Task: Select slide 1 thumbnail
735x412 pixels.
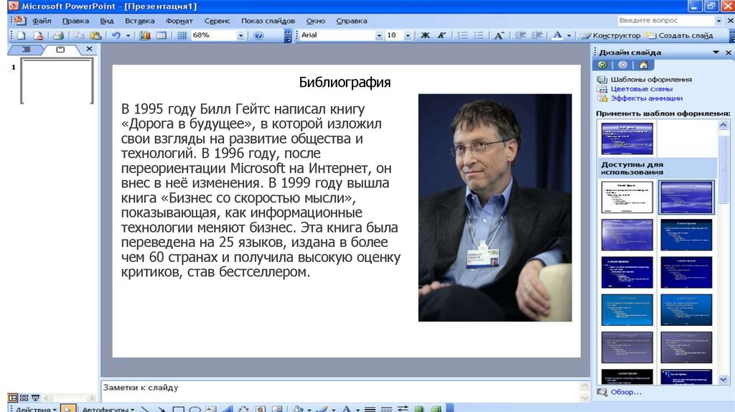Action: tap(57, 80)
